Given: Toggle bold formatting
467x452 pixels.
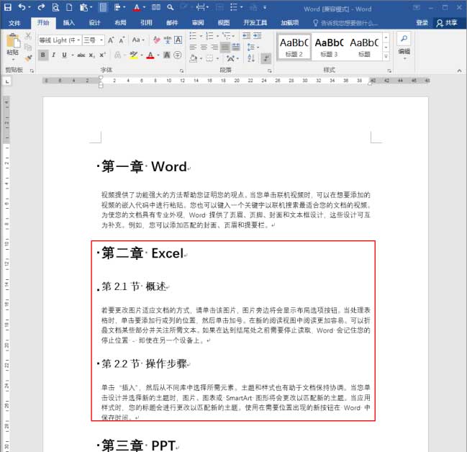Looking at the screenshot, I should (43, 55).
